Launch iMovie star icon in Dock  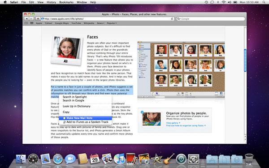tap(156, 159)
